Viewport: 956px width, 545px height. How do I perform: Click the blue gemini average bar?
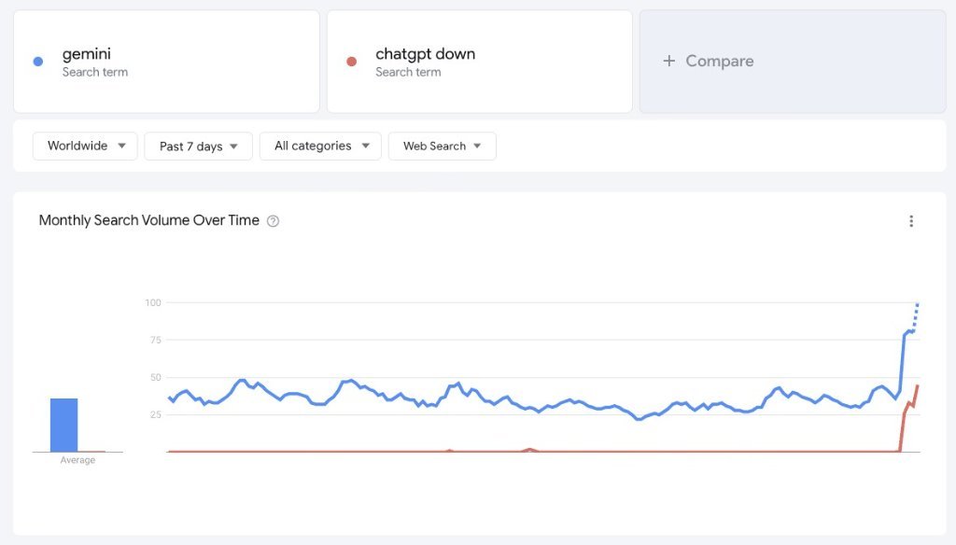[64, 425]
